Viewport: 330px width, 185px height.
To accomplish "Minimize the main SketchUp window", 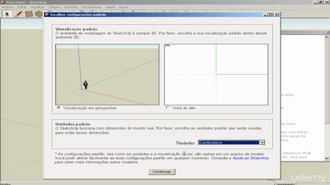I will pyautogui.click(x=315, y=2).
